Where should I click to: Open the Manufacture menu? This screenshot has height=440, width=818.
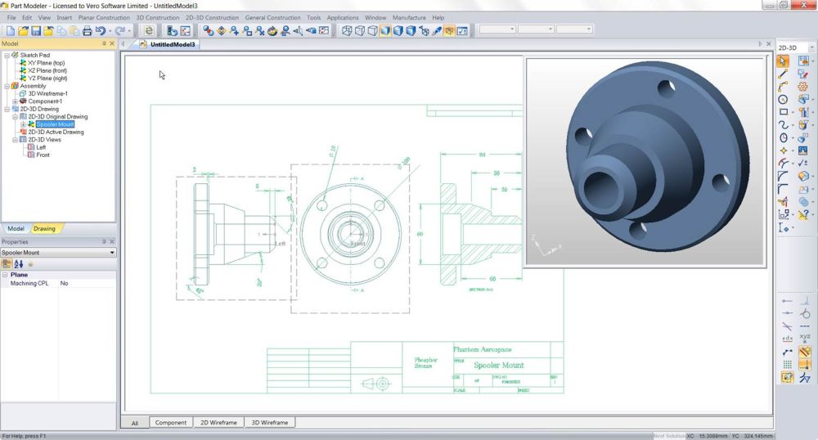click(409, 17)
